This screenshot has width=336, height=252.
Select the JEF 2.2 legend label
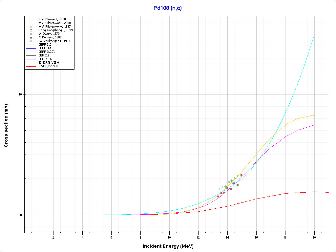point(44,55)
